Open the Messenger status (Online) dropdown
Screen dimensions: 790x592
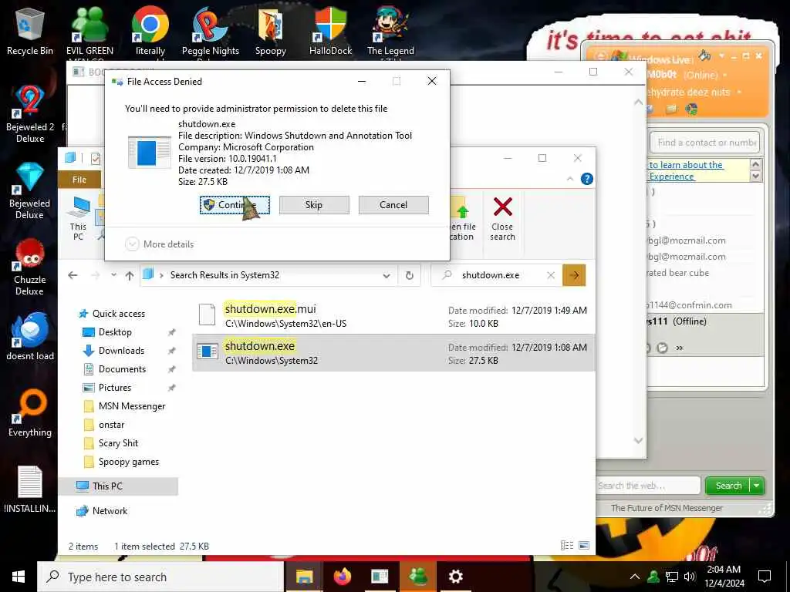click(725, 75)
